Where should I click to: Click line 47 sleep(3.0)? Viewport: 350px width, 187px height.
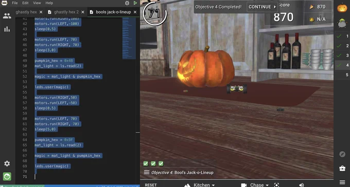click(46, 50)
